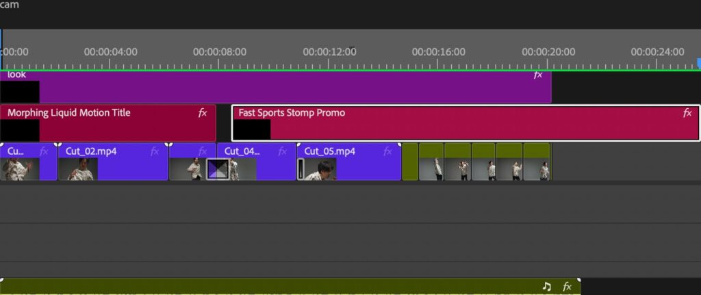Screen dimensions: 701x295
Task: Select the cross dissolve transition icon between clips
Action: coord(218,169)
